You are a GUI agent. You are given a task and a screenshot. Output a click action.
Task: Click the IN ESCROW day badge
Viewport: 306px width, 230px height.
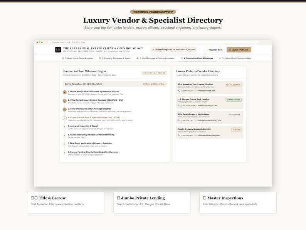154,73
